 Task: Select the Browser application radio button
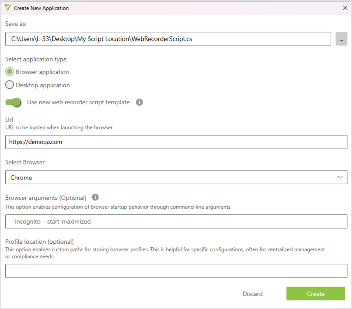point(10,72)
